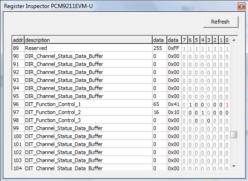This screenshot has height=181, width=248.
Task: Toggle bit 0 of register 96
Action: (227, 105)
